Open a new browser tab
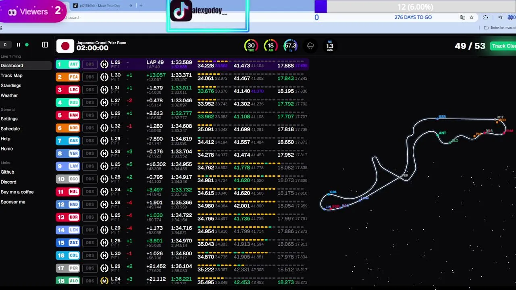The height and width of the screenshot is (290, 516). 141,6
